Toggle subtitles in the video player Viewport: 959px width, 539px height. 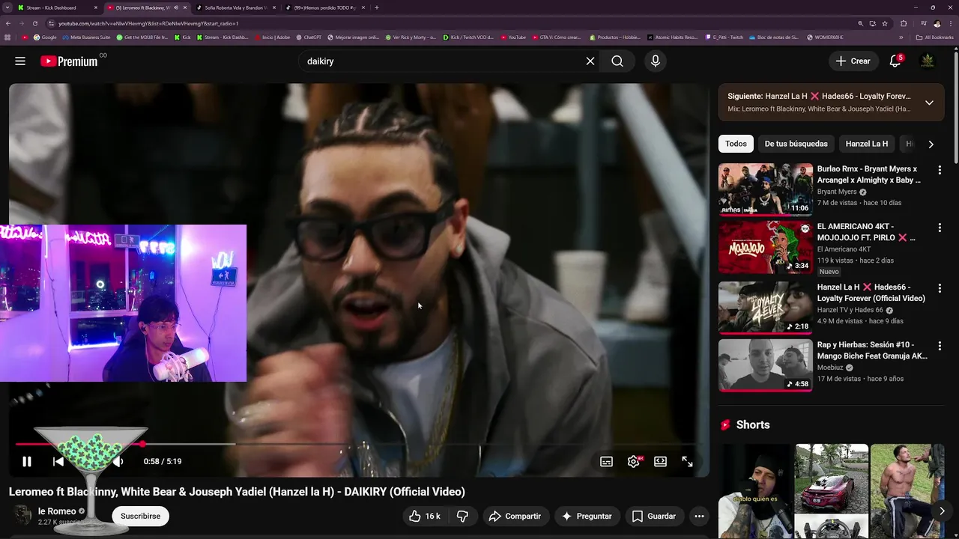tap(607, 462)
